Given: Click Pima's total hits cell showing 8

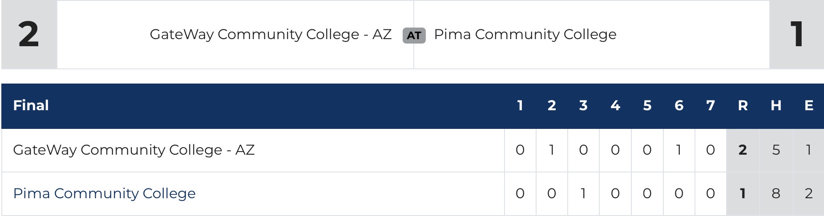Looking at the screenshot, I should point(776,193).
